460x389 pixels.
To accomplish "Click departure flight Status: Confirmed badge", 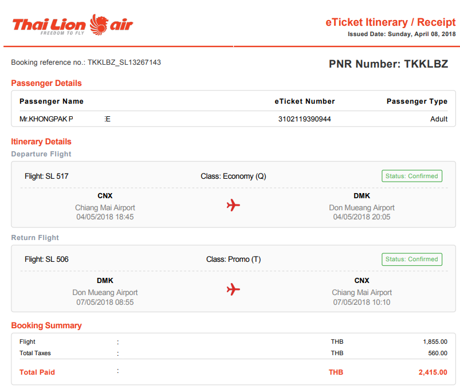I will point(412,176).
